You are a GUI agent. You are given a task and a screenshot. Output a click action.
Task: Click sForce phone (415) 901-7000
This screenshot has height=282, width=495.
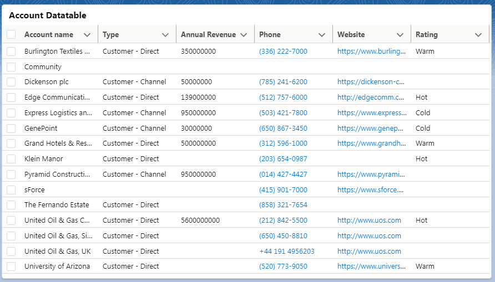[x=283, y=189]
